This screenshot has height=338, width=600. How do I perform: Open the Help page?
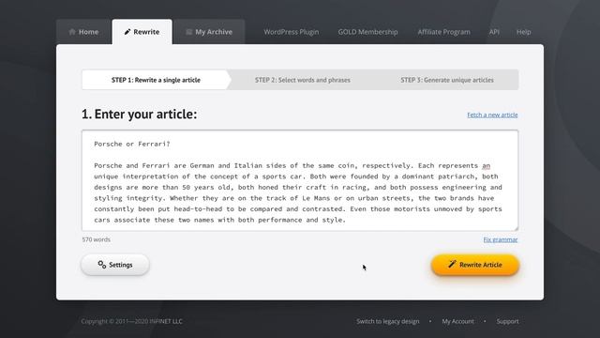point(523,32)
